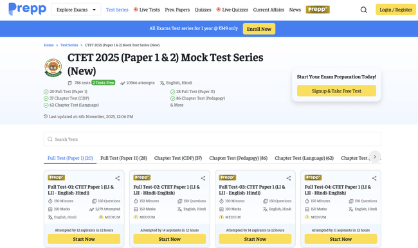418x248 pixels.
Task: Click the clock icon next to Last updated
Action: (46, 116)
